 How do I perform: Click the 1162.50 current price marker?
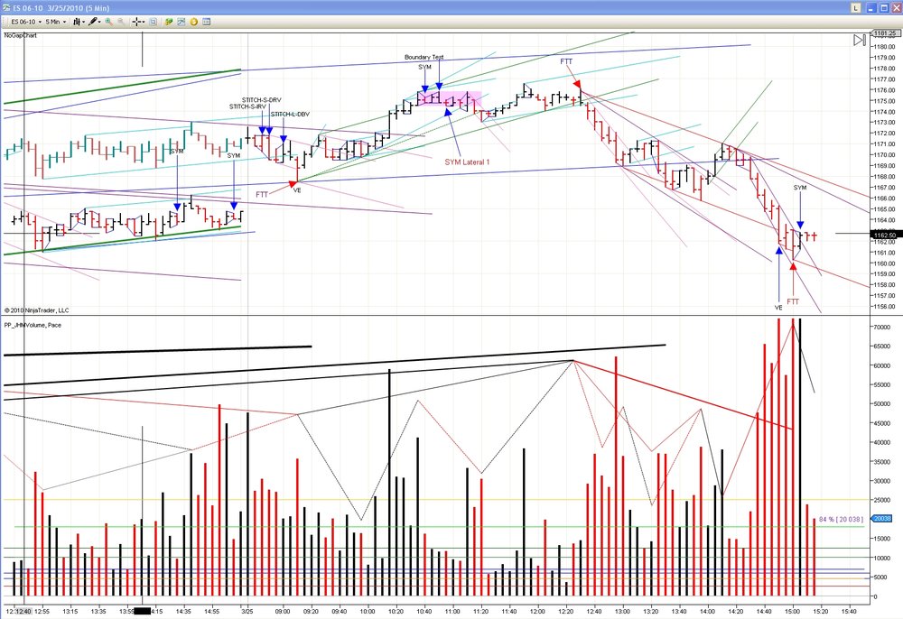(x=885, y=235)
